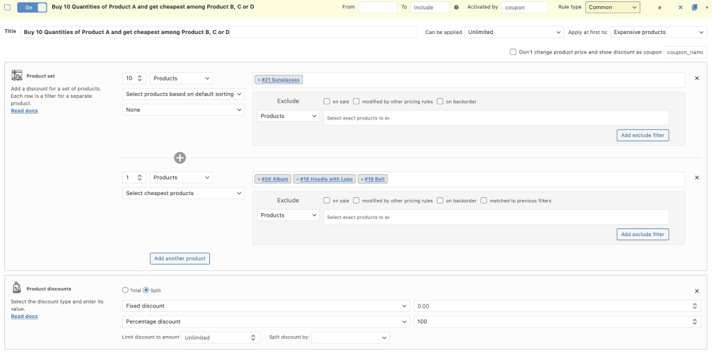Switch off the rule On toggle
Viewport: 712px width, 352px height.
tap(32, 7)
